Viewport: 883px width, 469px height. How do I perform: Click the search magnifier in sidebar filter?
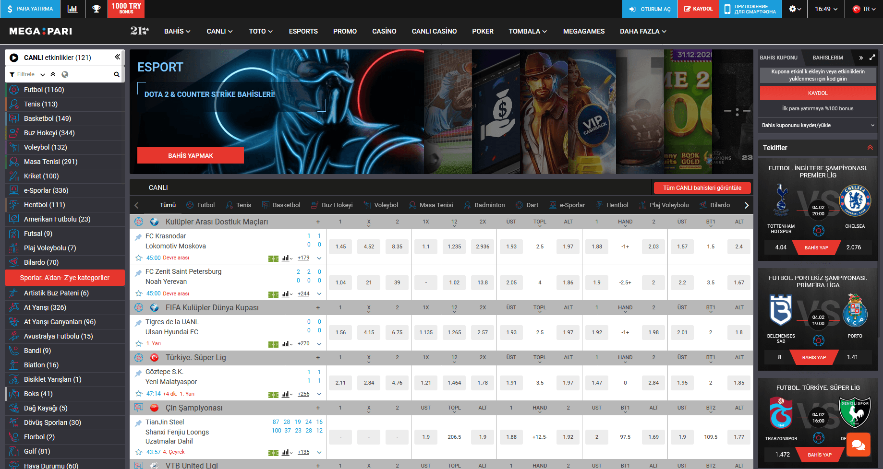click(116, 74)
